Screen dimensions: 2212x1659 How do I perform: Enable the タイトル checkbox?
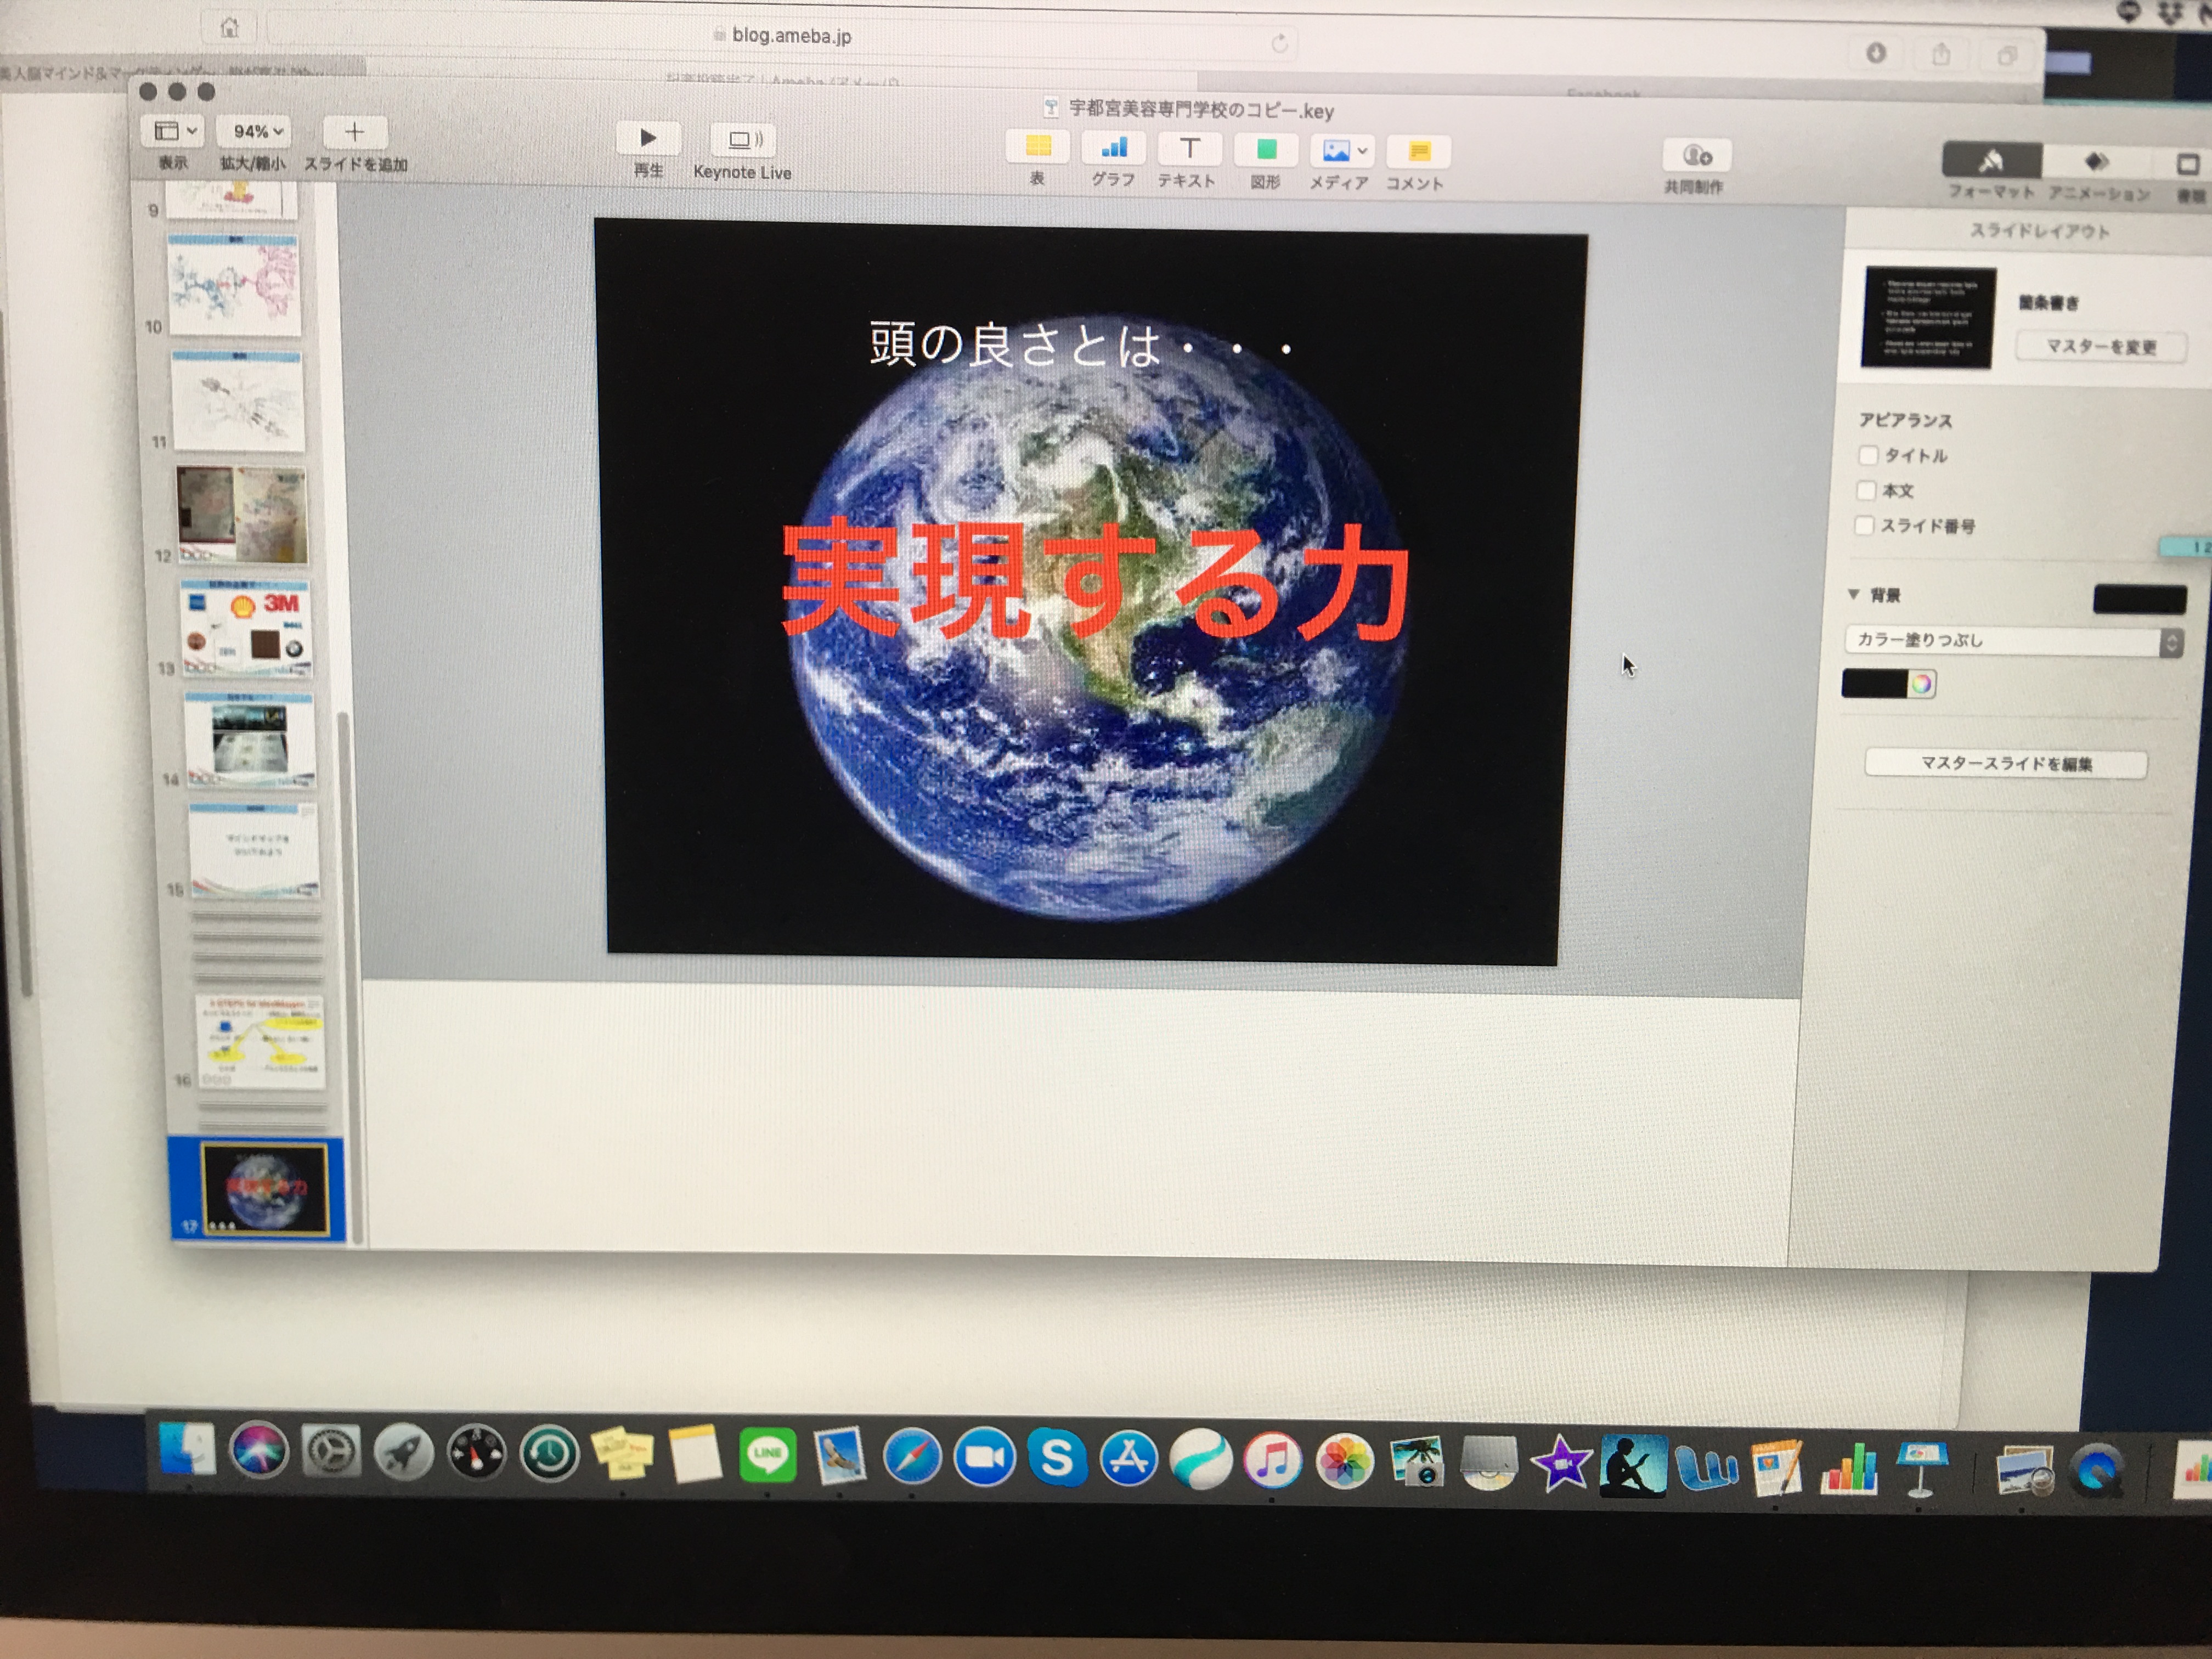(1867, 455)
